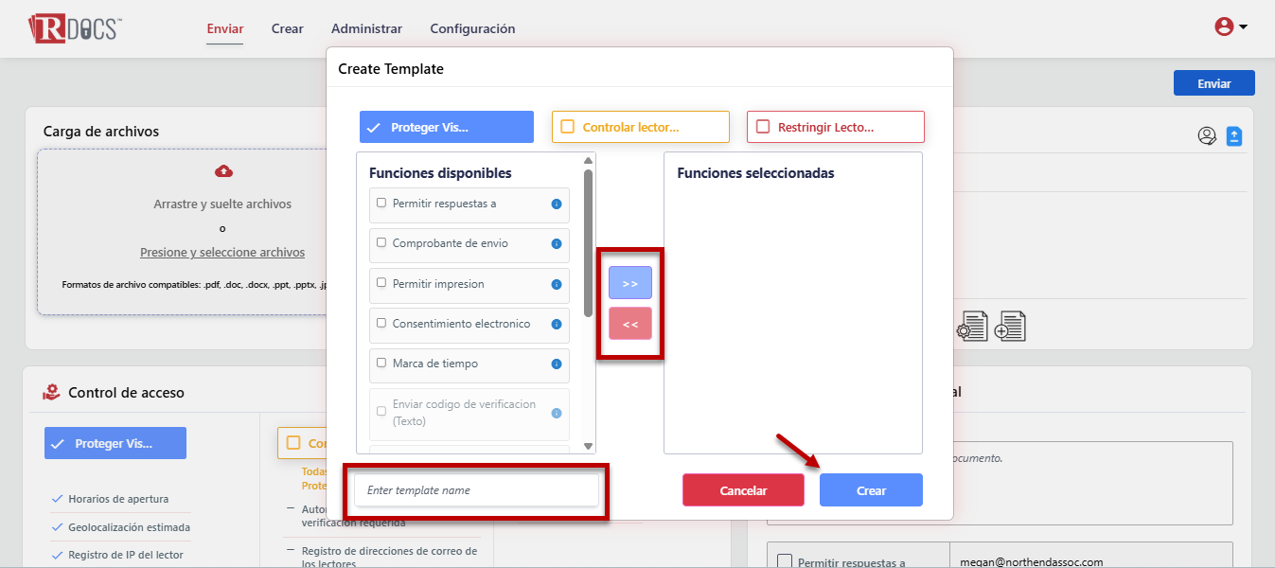Click the template name input field
Viewport: 1275px width, 568px height.
476,490
